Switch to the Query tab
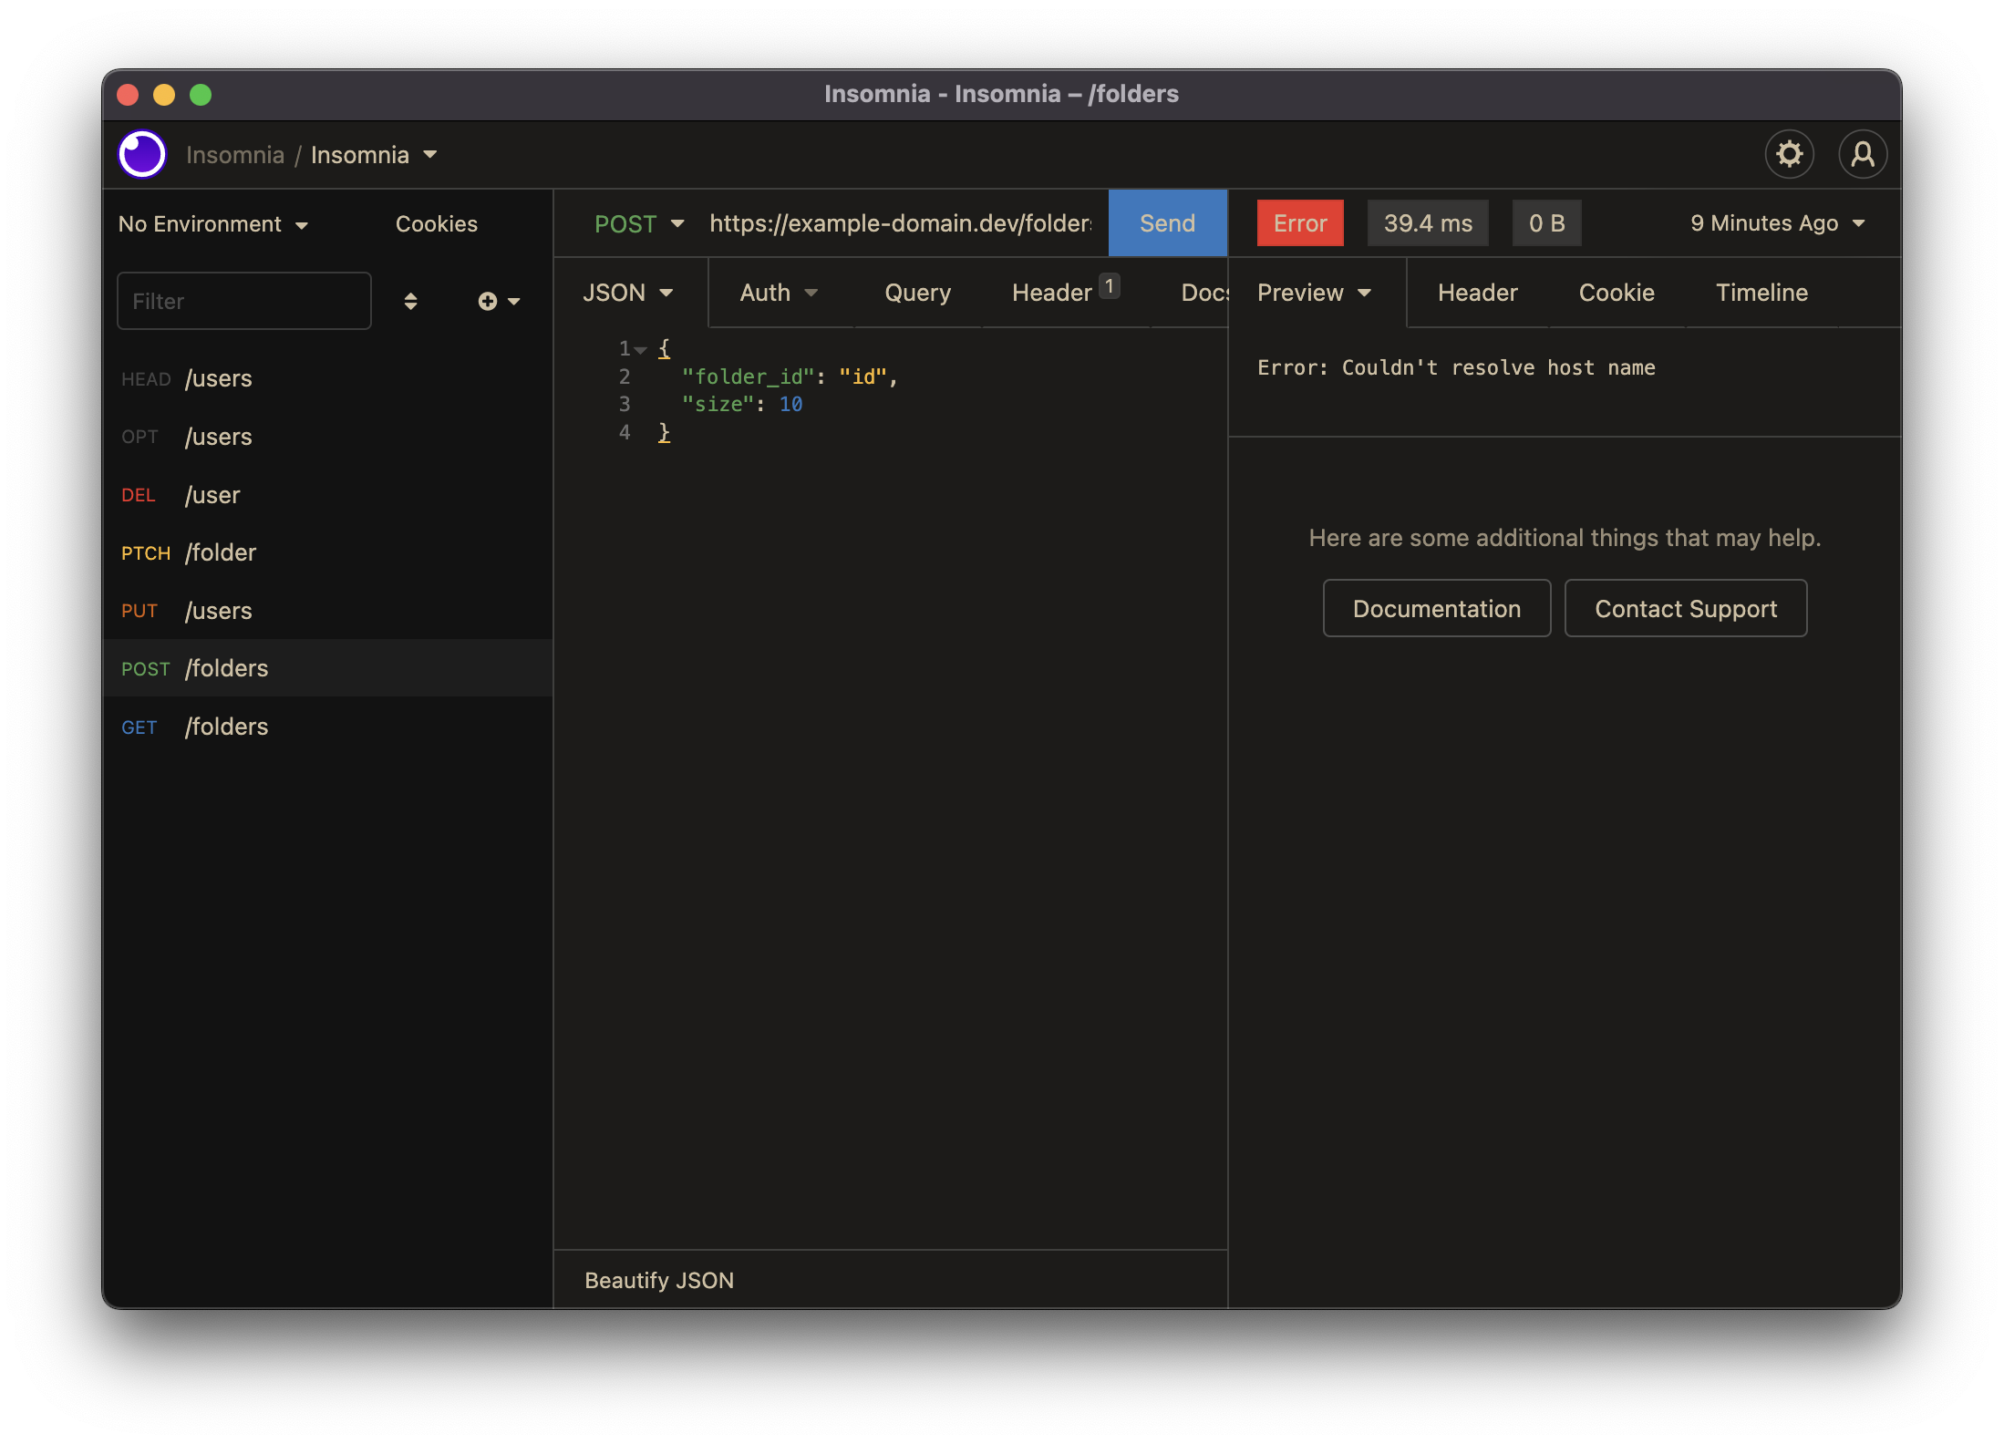Screen dimensions: 2004x1444 (917, 293)
